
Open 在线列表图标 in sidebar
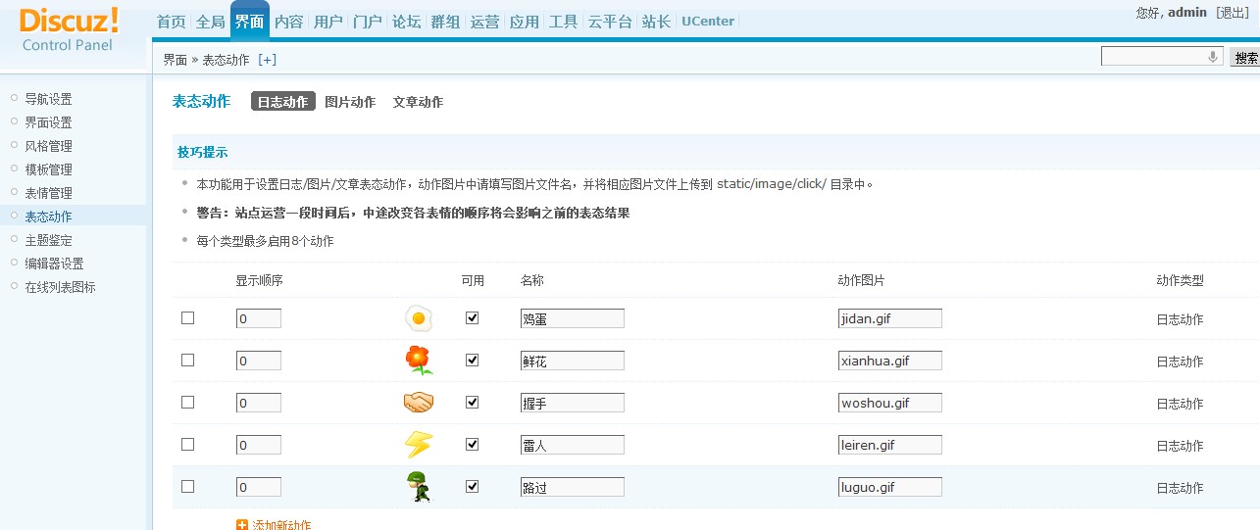click(60, 287)
